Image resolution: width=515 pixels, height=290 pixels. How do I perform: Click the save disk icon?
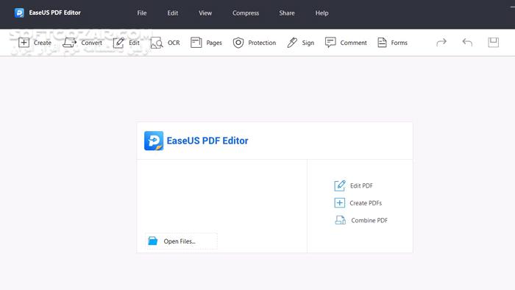pos(494,43)
